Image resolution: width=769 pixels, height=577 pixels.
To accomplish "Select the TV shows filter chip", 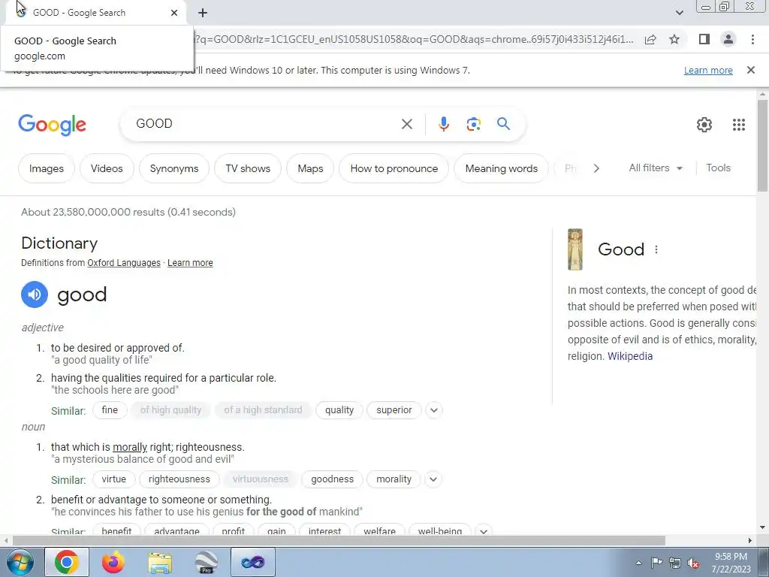I will [248, 168].
